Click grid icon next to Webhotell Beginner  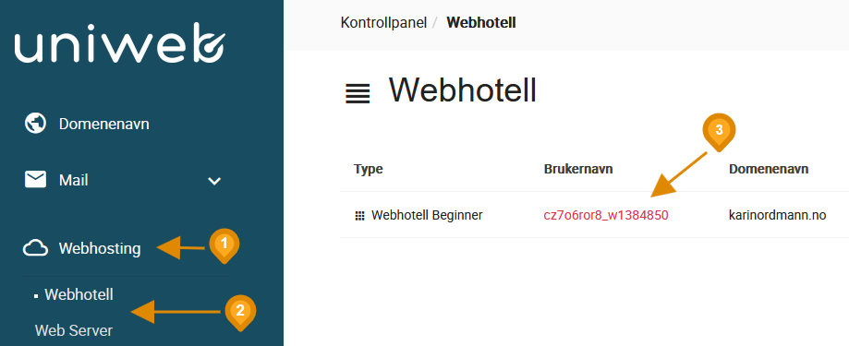pos(359,216)
